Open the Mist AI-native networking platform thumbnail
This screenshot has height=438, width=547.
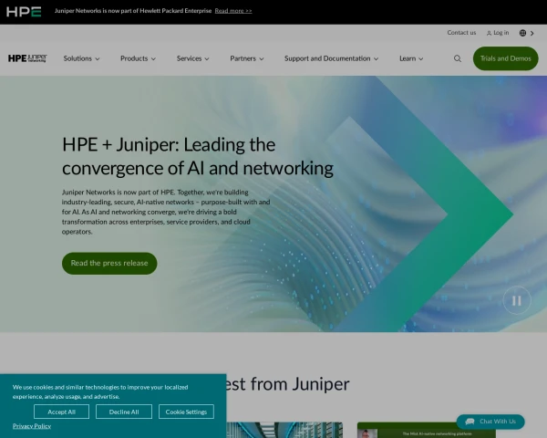[427, 431]
